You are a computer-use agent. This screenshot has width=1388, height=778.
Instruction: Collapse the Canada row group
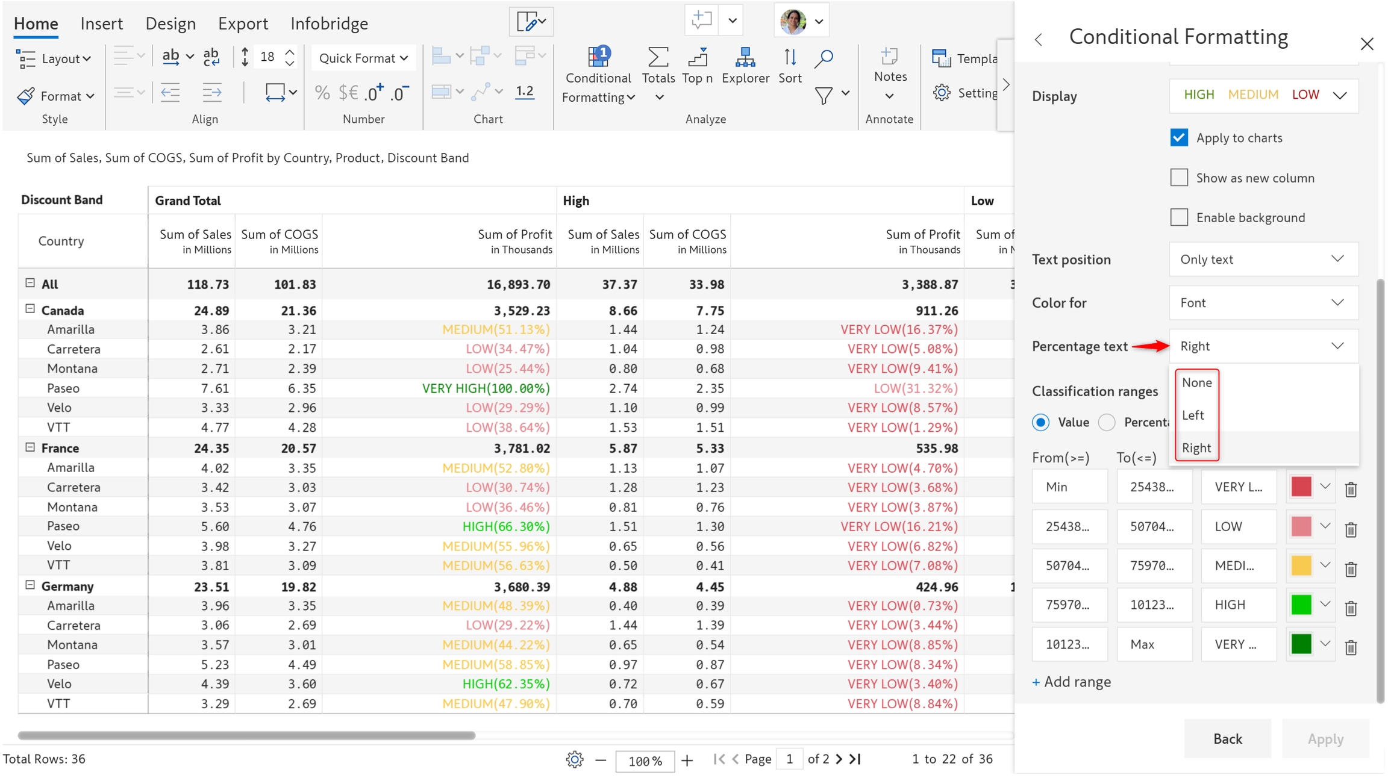[30, 309]
